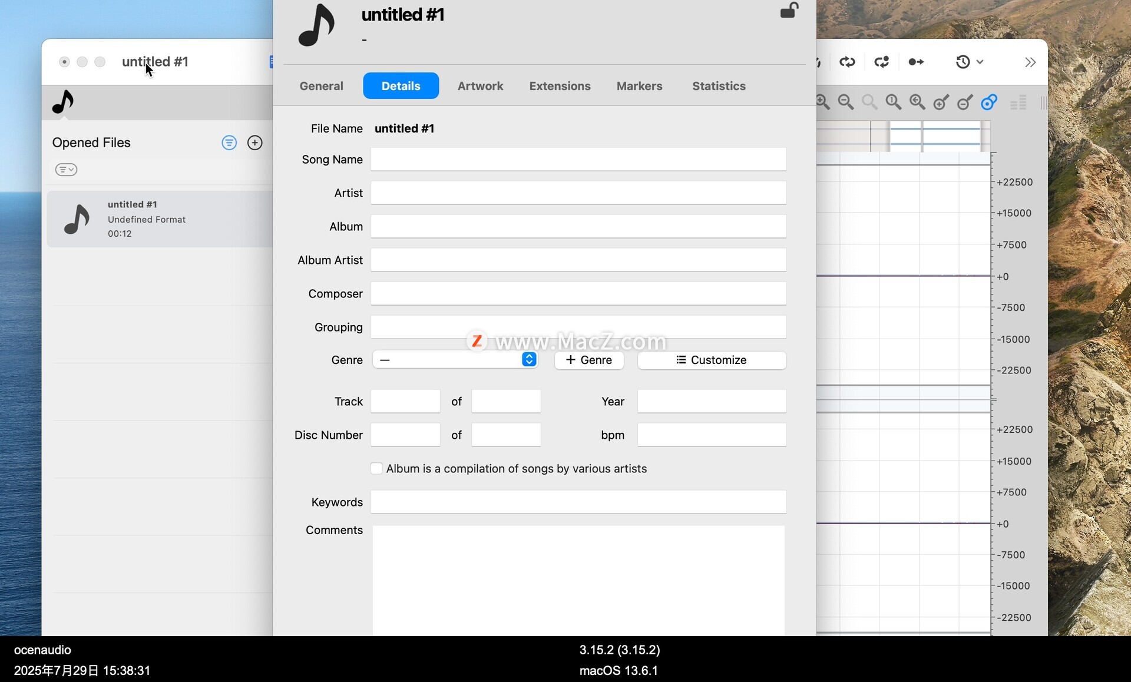Viewport: 1131px width, 682px height.
Task: Click the Artist input field
Action: tap(578, 193)
